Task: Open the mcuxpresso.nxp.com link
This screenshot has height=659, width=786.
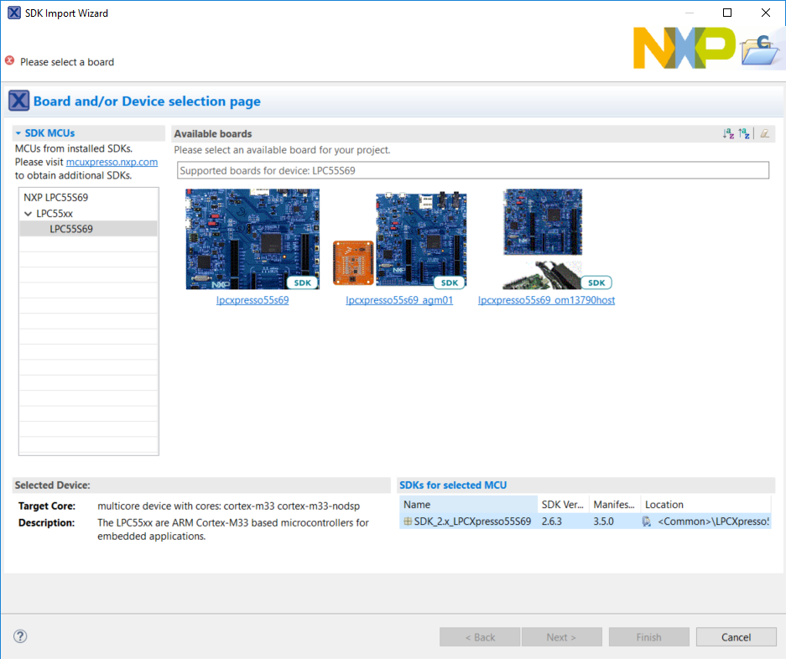Action: point(112,162)
